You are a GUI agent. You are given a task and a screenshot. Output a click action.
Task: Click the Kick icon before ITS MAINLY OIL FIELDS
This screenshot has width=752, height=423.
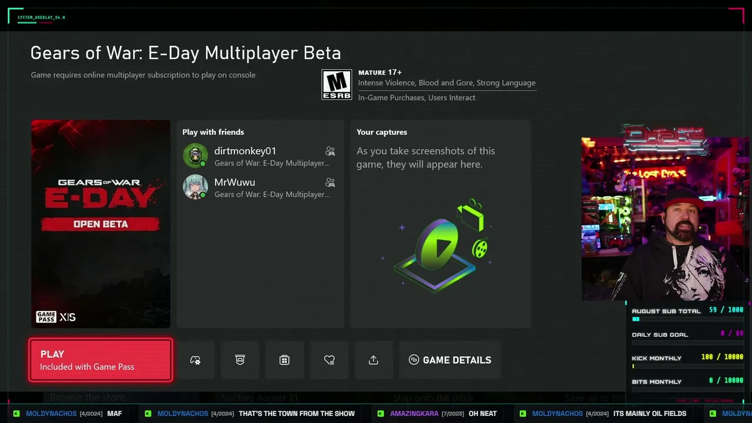523,414
